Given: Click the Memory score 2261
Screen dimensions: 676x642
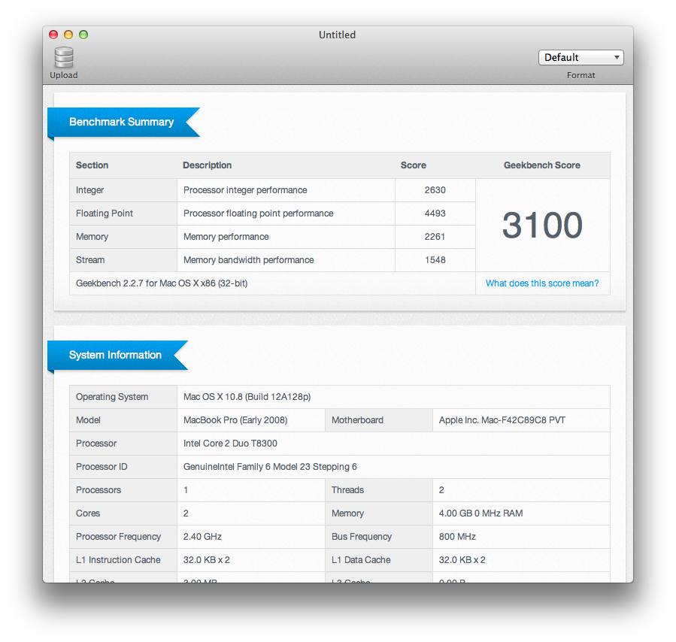Looking at the screenshot, I should [x=435, y=237].
